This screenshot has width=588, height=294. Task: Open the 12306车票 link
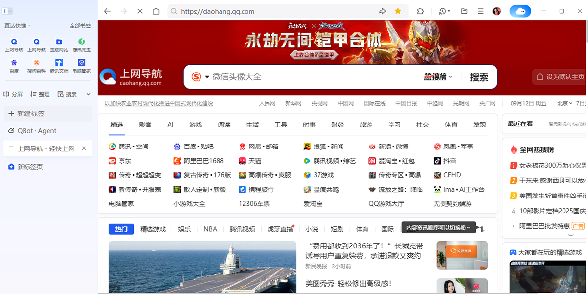pyautogui.click(x=254, y=203)
